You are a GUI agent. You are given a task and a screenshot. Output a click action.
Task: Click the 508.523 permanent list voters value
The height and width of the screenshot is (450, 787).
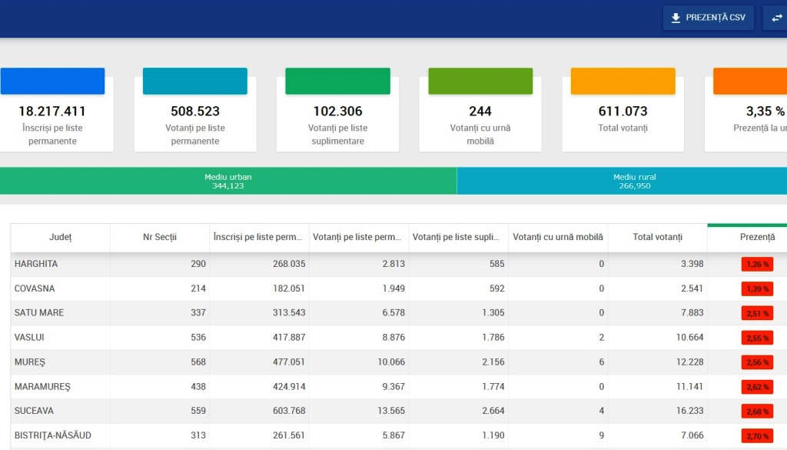[195, 111]
